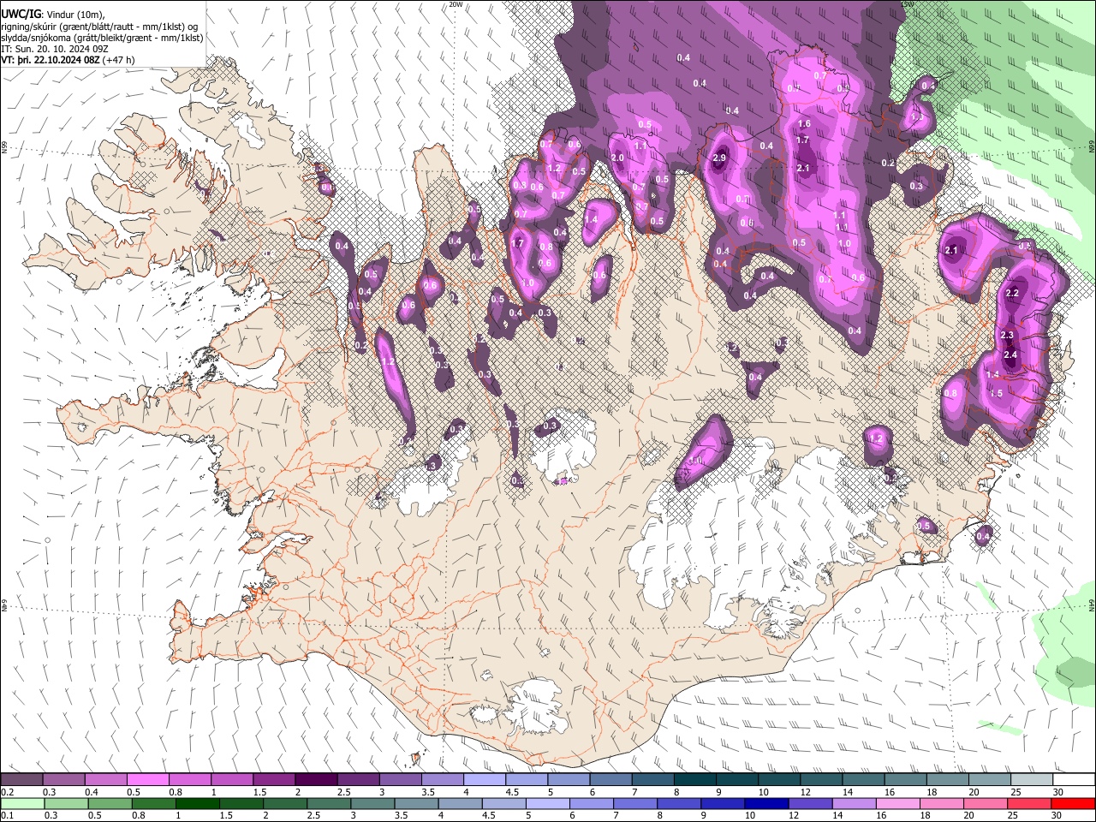Click the '20W' longitude label at the top
Viewport: 1096px width, 822px height.
click(456, 4)
